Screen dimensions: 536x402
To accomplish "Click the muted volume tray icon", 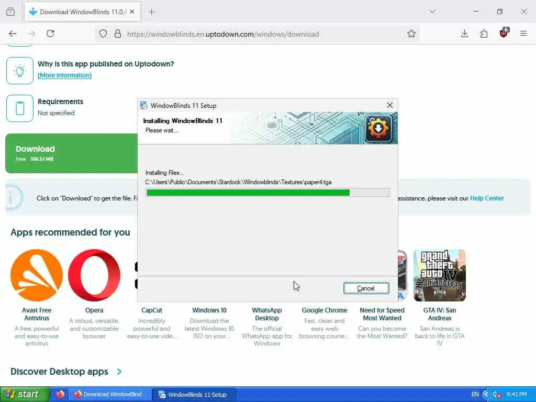I will click(x=496, y=395).
